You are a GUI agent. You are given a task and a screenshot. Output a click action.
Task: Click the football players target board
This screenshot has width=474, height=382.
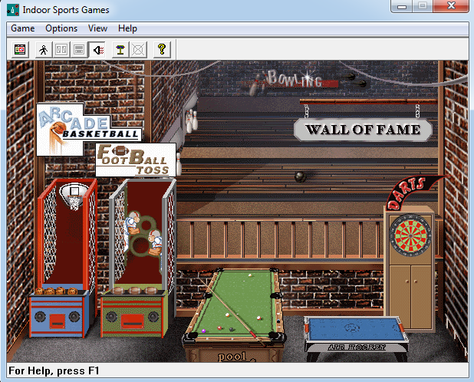144,235
